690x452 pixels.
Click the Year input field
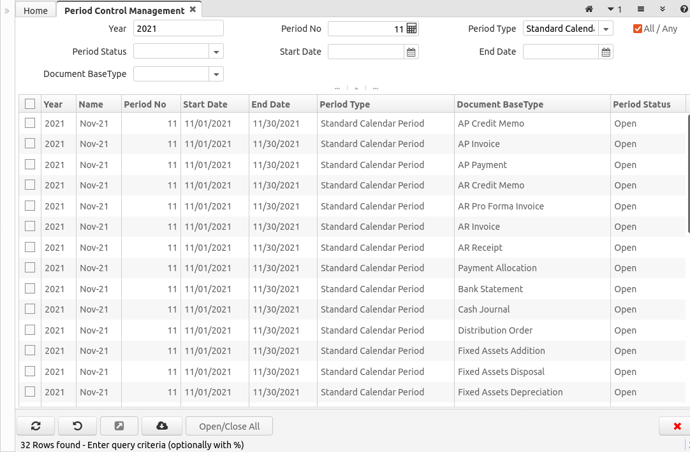179,29
